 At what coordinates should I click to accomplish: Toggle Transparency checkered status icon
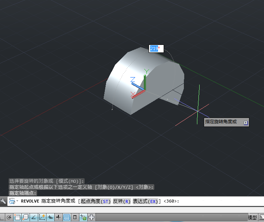[67, 217]
